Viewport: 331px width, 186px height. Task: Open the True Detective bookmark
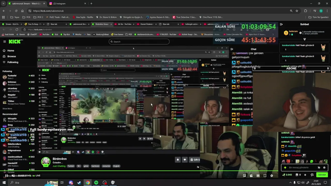[x=184, y=17]
